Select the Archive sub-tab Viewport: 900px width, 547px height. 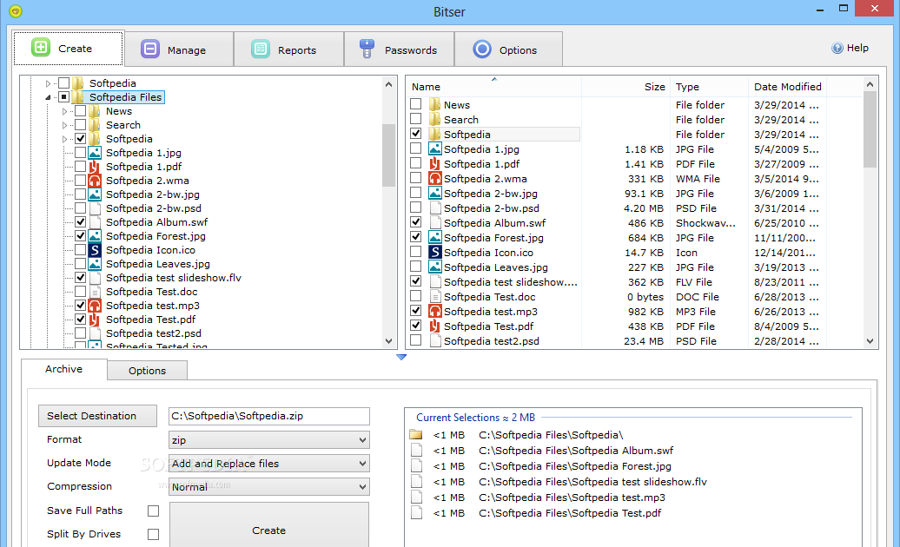pos(63,369)
